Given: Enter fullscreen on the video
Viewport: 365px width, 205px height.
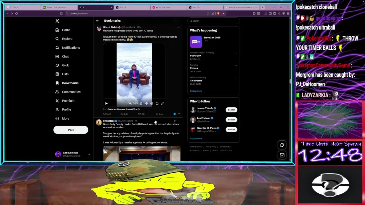Looking at the screenshot, I should click(162, 103).
